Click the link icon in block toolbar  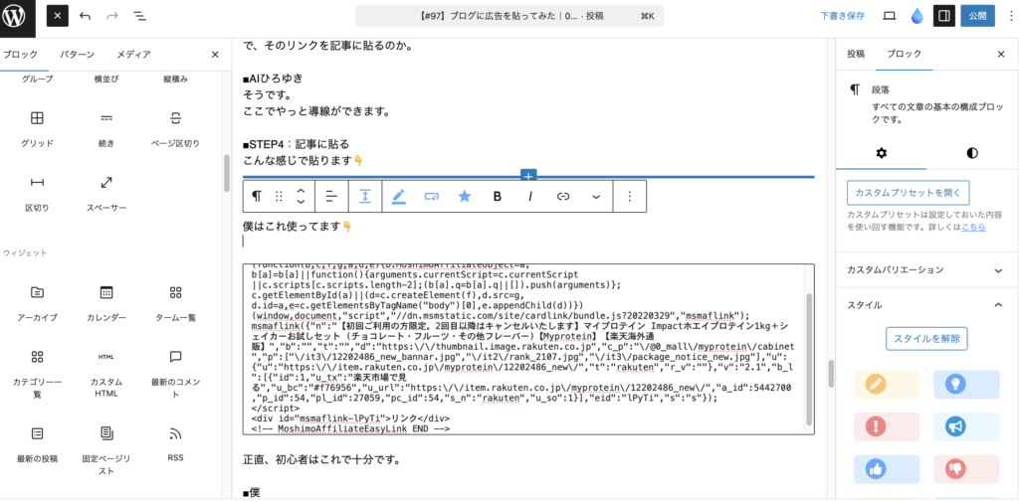(563, 196)
